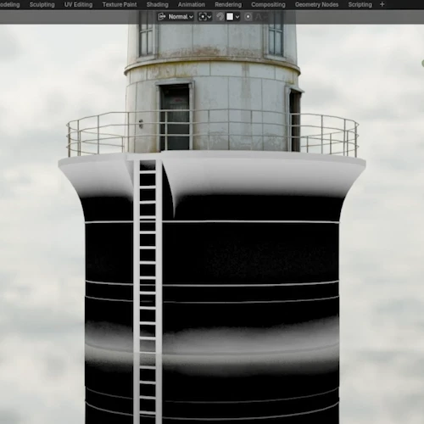Image resolution: width=424 pixels, height=424 pixels.
Task: Switch to the Sculpting workspace tab
Action: [42, 4]
